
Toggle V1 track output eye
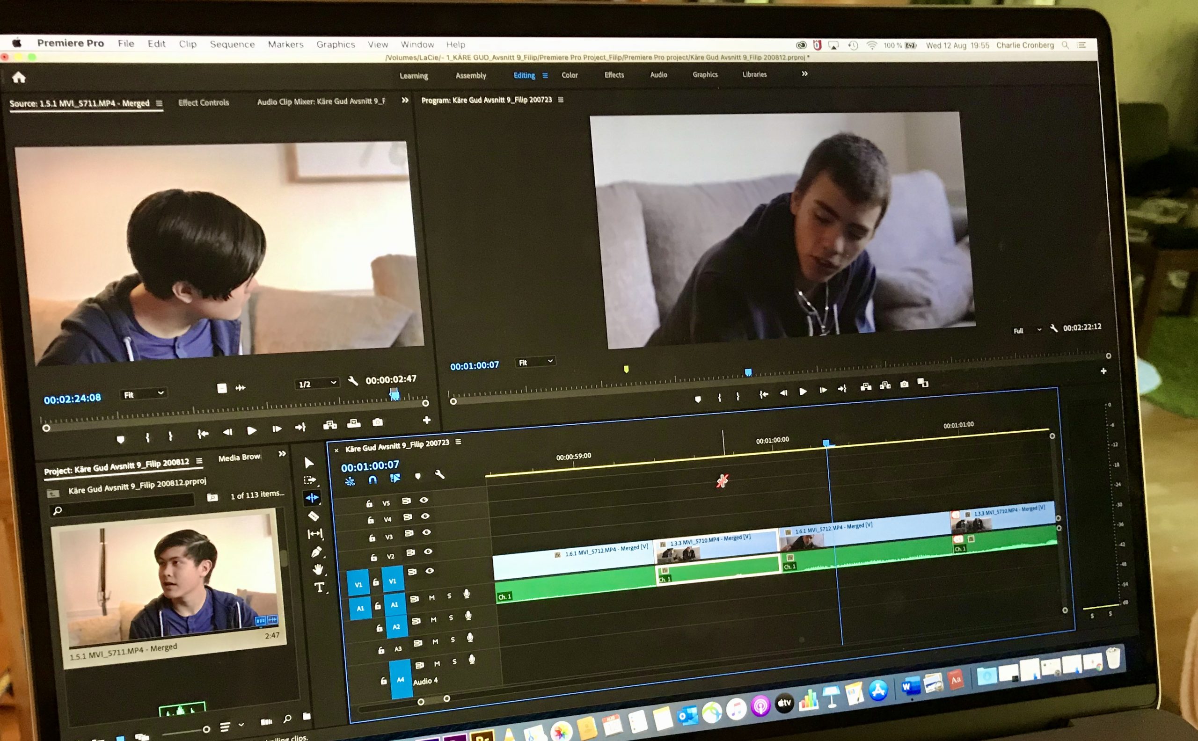[430, 570]
